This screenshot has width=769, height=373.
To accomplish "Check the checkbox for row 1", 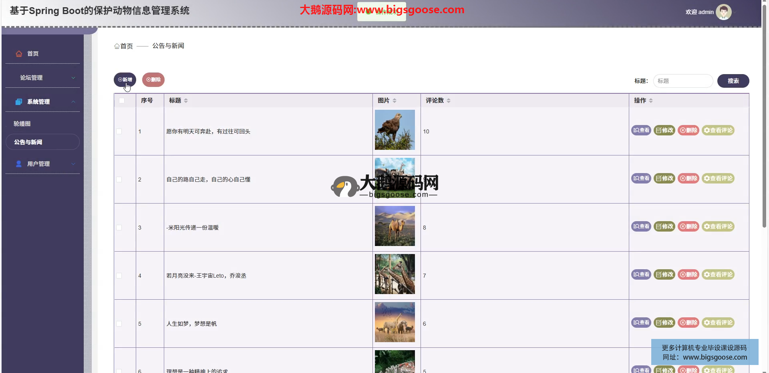I will click(x=119, y=131).
